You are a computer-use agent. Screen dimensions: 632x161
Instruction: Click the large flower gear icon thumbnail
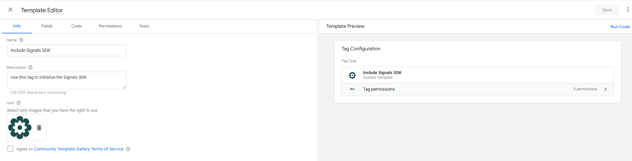point(20,128)
